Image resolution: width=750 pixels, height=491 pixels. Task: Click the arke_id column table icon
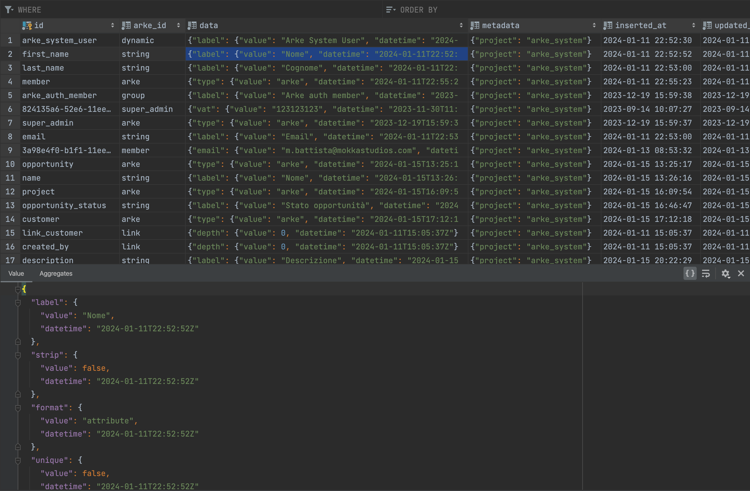click(x=126, y=25)
